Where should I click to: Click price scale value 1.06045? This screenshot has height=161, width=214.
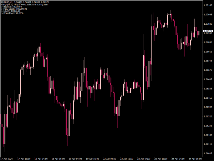[208, 153]
